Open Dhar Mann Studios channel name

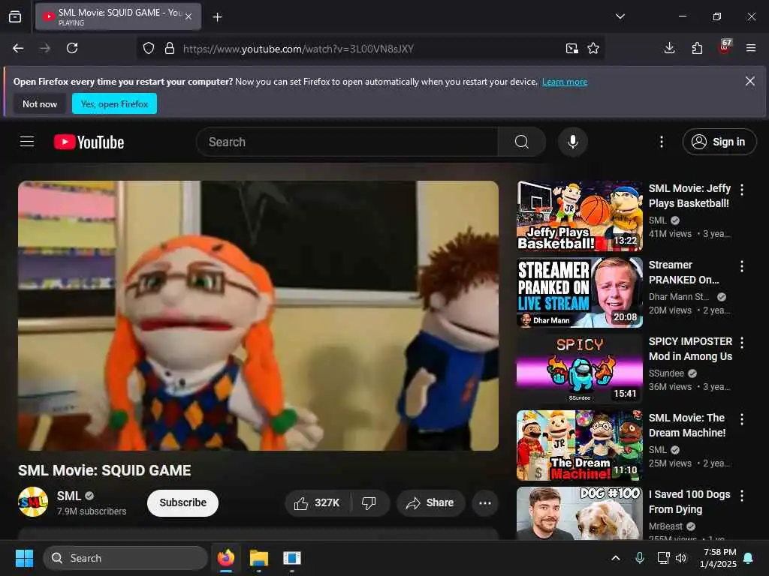pos(679,297)
